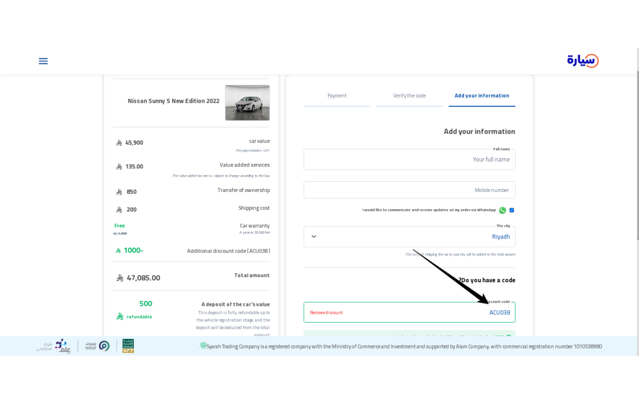
Task: Click Remove discount link
Action: coord(326,313)
